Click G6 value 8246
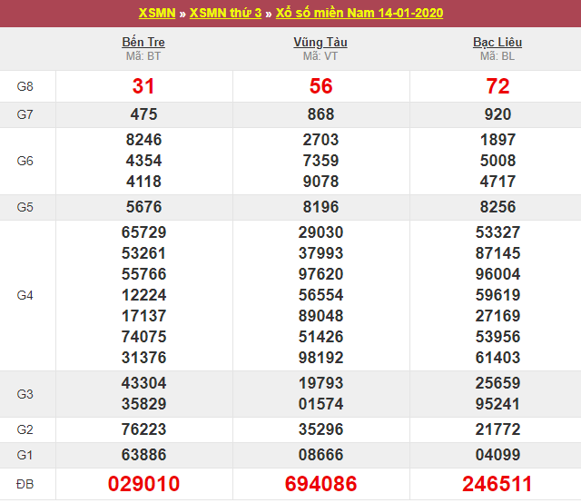This screenshot has height=503, width=581. click(x=143, y=140)
